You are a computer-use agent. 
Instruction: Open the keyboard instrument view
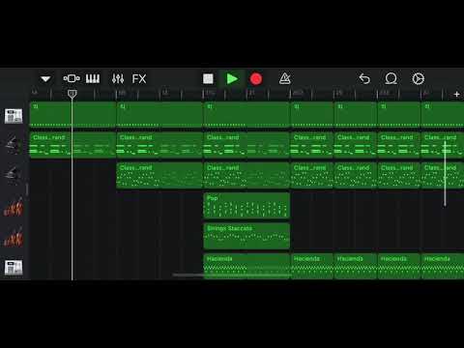coord(93,78)
